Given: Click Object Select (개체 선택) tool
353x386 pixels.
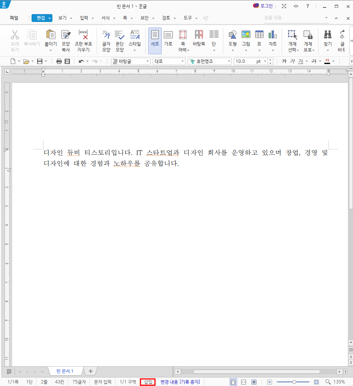Looking at the screenshot, I should click(292, 41).
